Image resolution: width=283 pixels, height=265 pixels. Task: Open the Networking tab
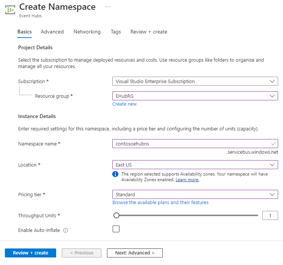pyautogui.click(x=87, y=32)
